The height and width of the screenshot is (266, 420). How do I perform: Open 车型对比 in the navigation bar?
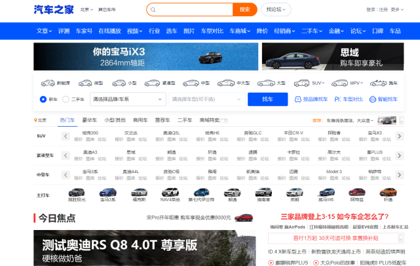pyautogui.click(x=212, y=31)
